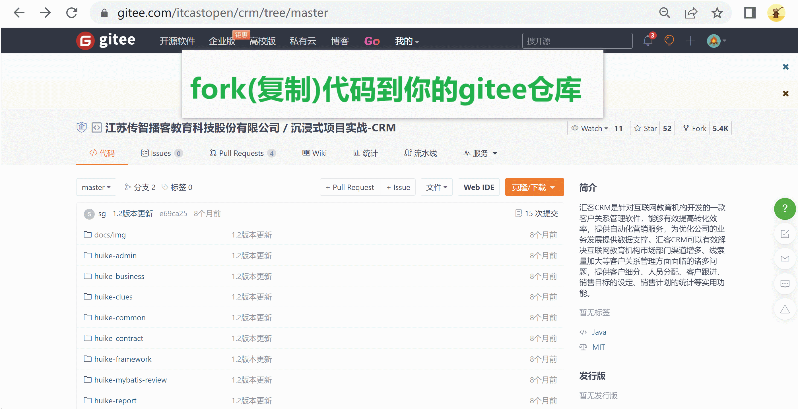798x409 pixels.
Task: Click the code repository icon beside repo title
Action: tap(97, 127)
